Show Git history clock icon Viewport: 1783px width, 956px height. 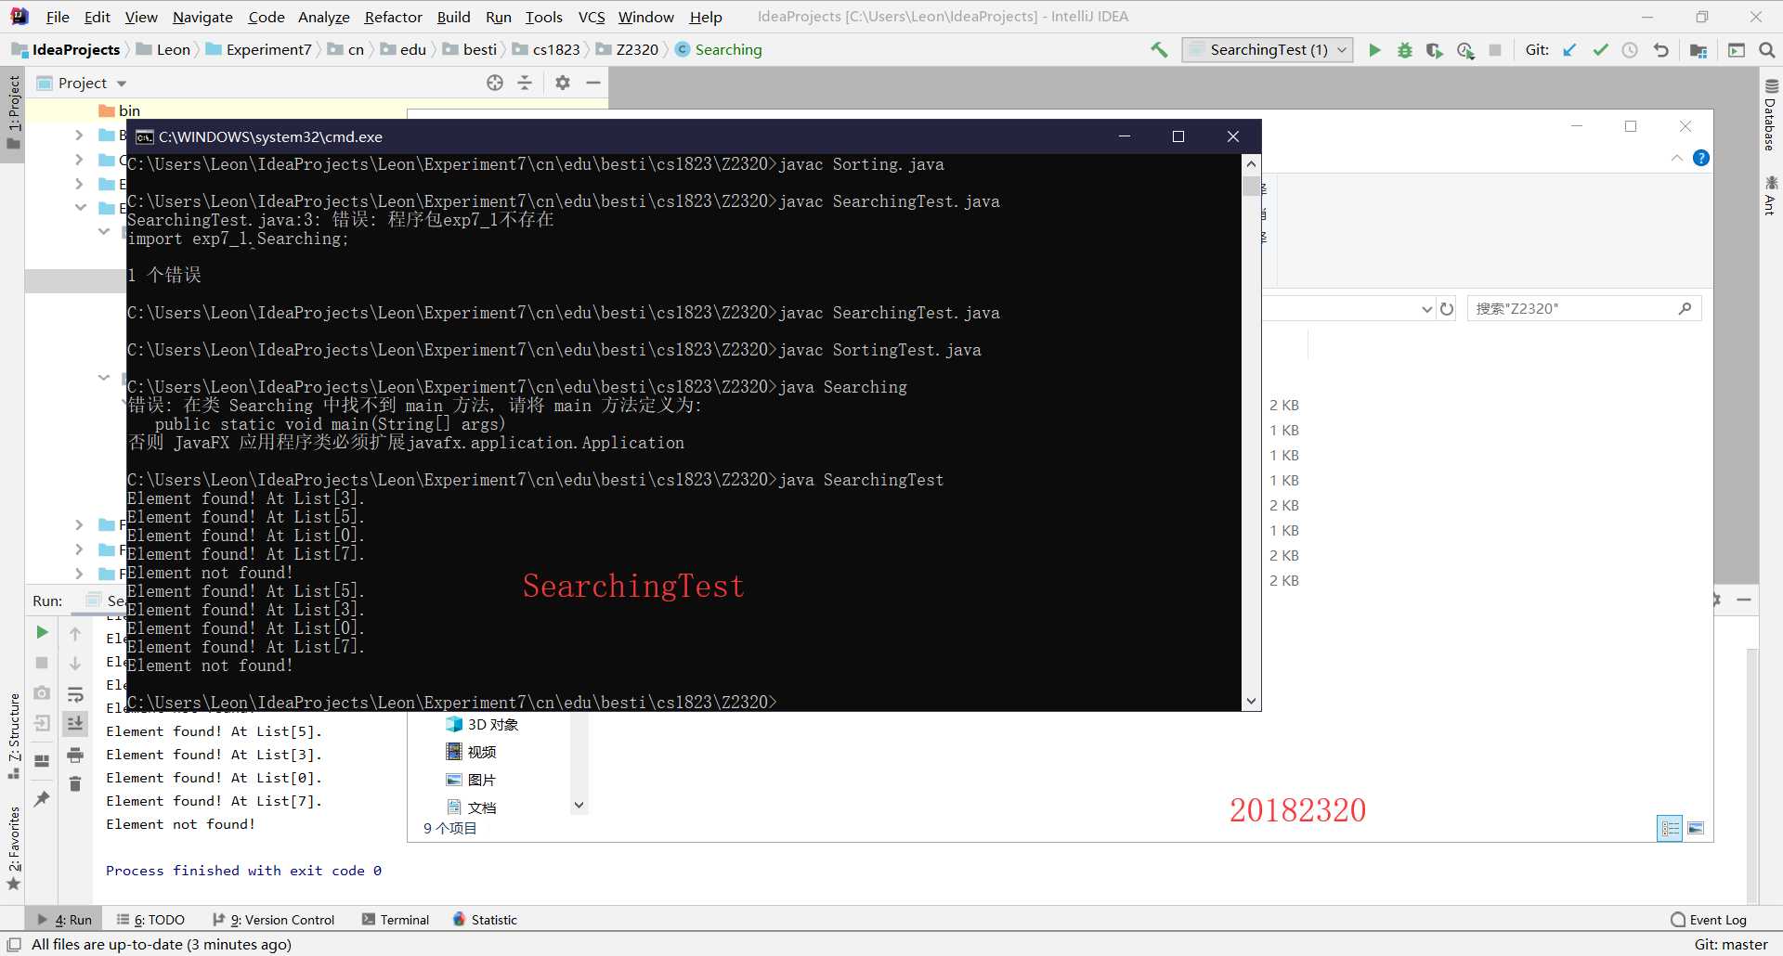1630,50
